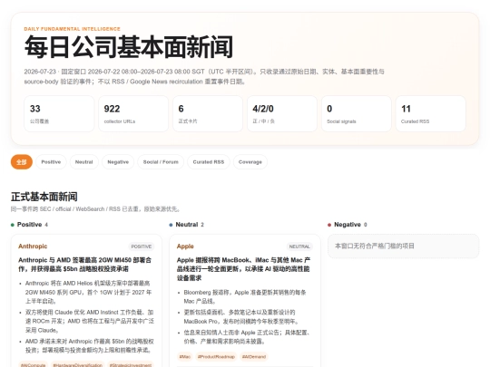Select the #AIDemand tag

(254, 357)
